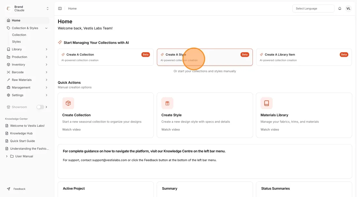
Task: Open the Create Style quick action card
Action: coord(205,115)
